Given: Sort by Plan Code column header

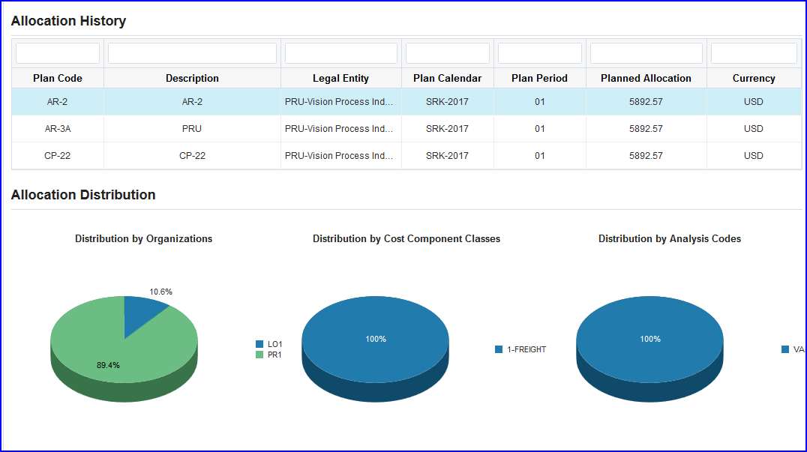Looking at the screenshot, I should (x=58, y=78).
